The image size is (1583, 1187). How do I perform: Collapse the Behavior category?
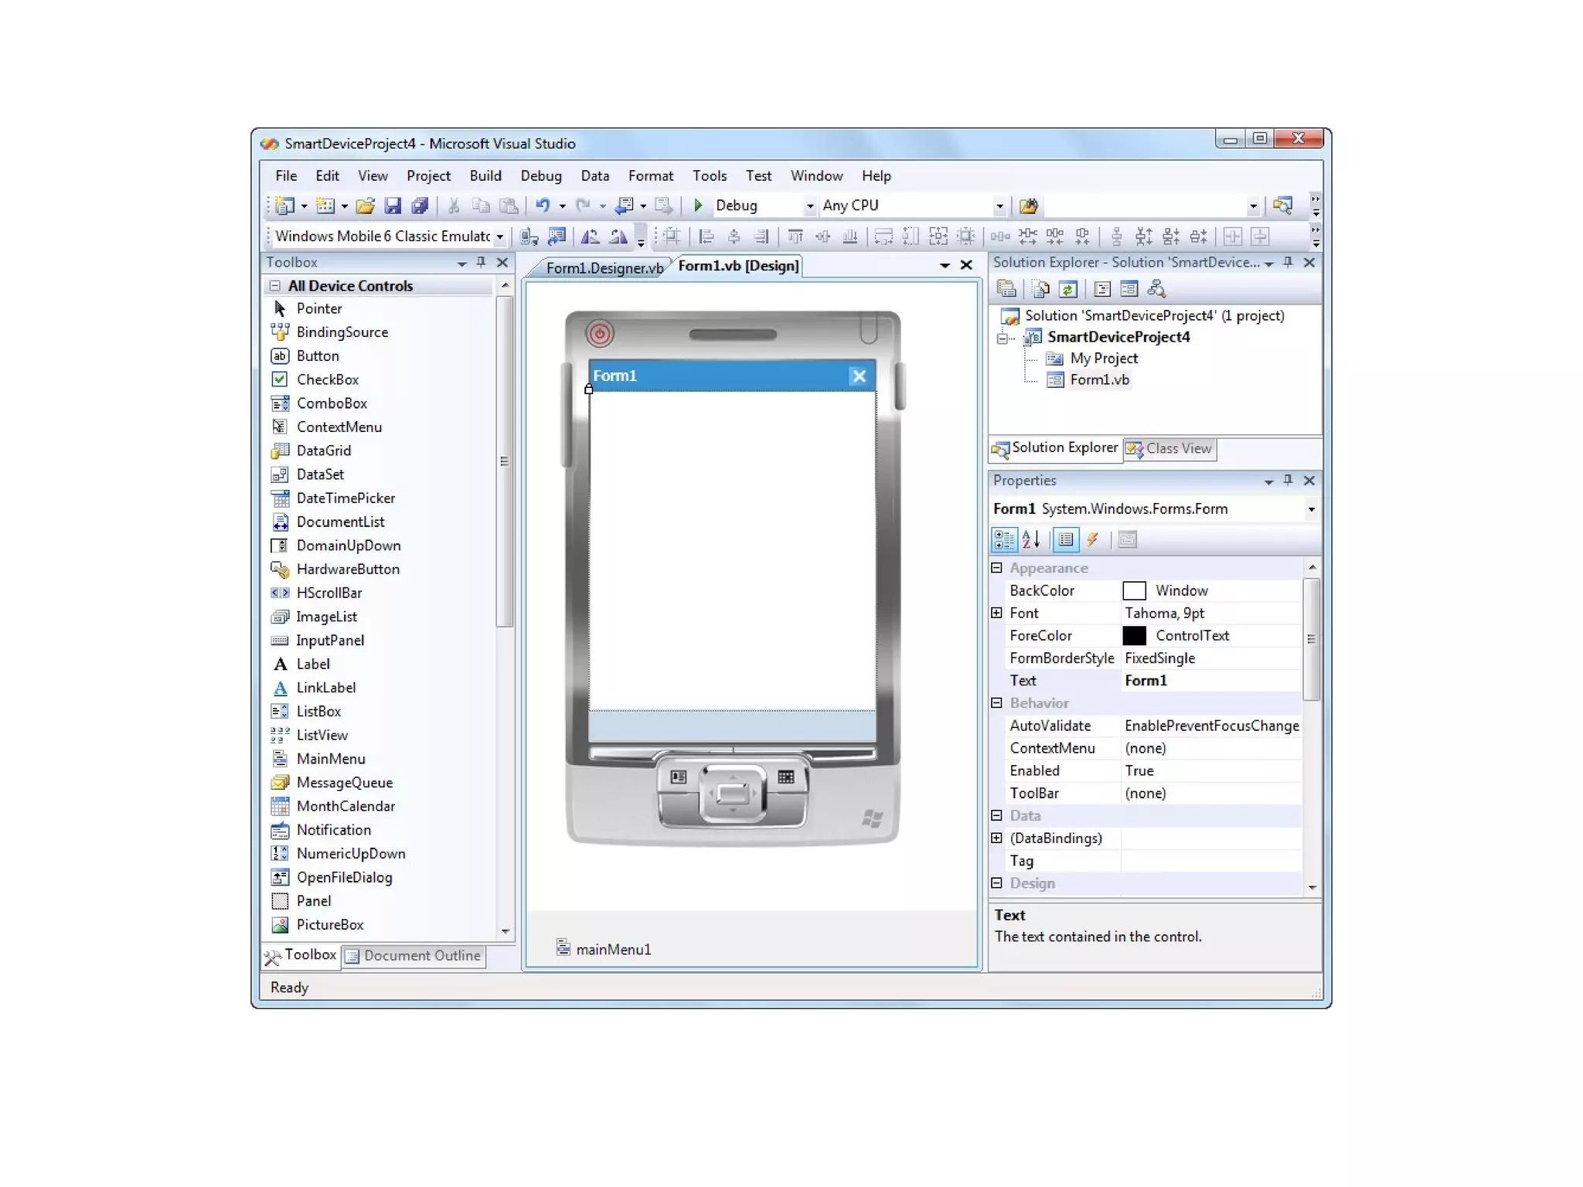[996, 703]
